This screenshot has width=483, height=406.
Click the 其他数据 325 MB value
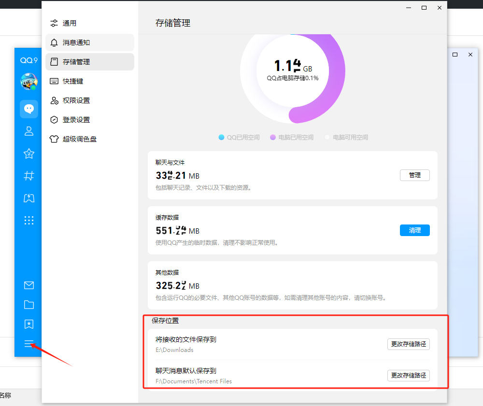coord(177,286)
